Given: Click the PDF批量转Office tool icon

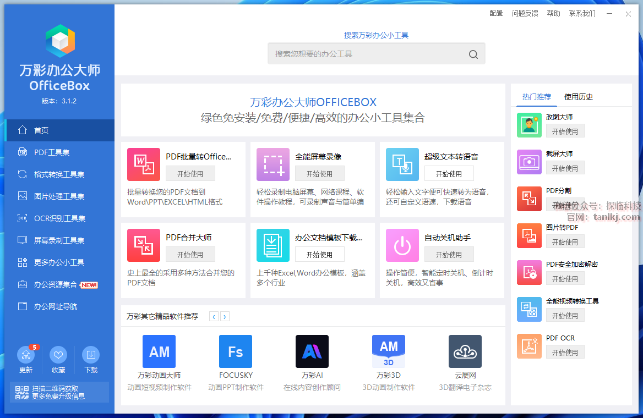Looking at the screenshot, I should (x=144, y=164).
